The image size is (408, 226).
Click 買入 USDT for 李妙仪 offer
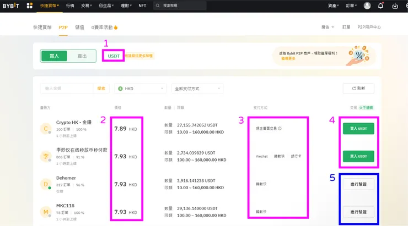click(358, 156)
